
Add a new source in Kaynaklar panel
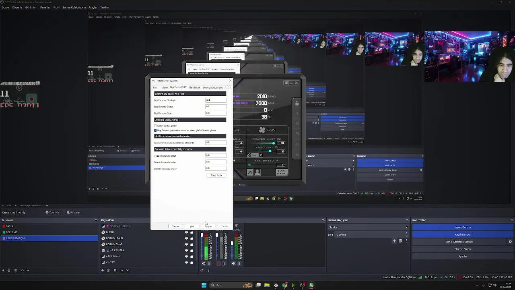click(103, 270)
